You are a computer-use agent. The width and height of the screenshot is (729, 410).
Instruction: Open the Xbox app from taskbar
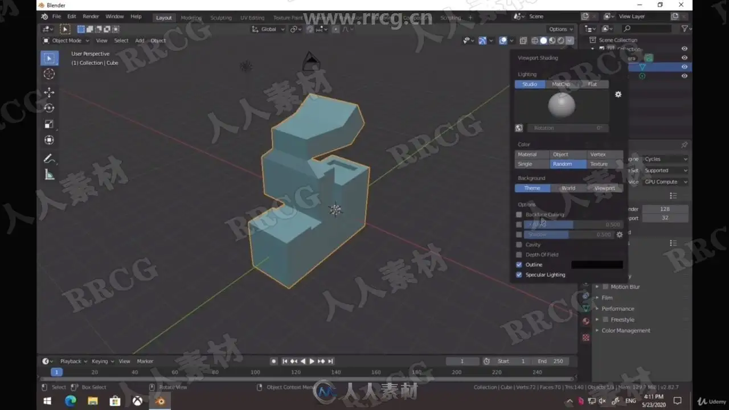point(138,401)
